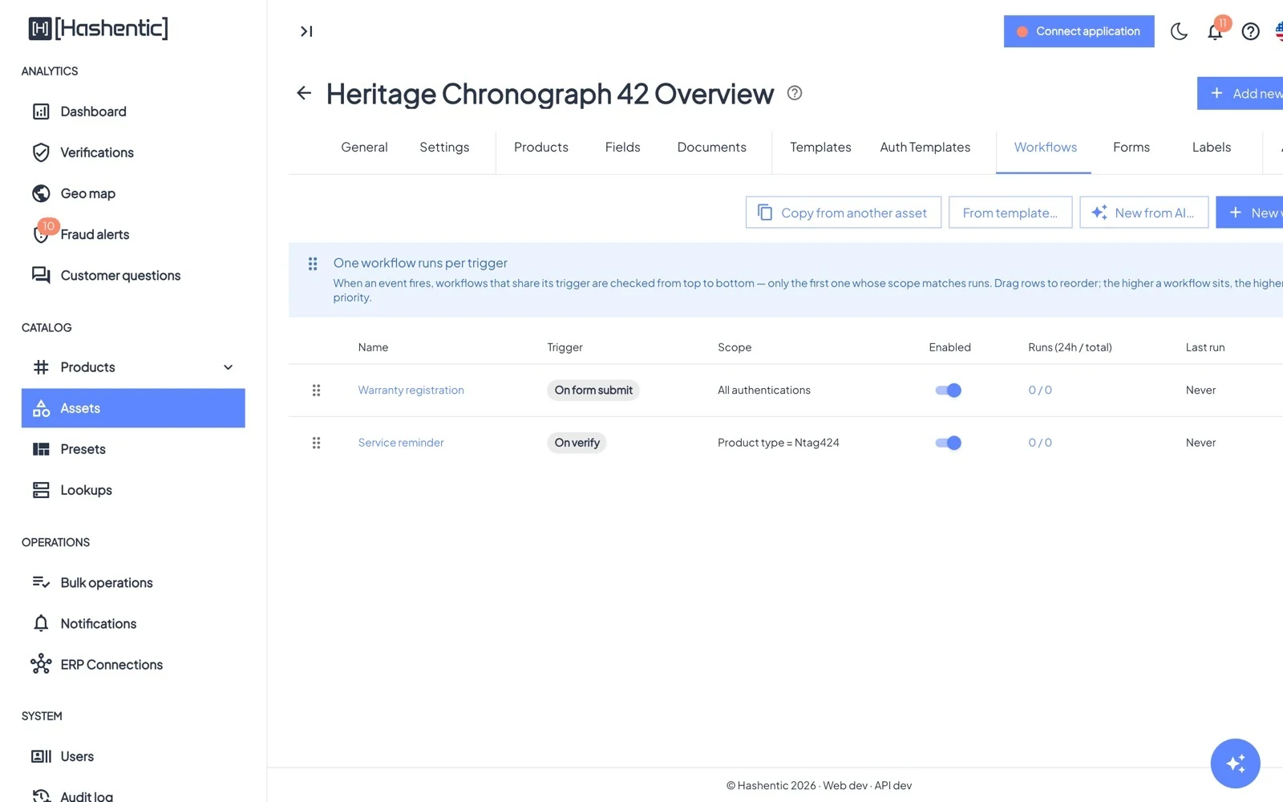Switch to the Auth Templates tab
This screenshot has width=1283, height=802.
(x=925, y=148)
